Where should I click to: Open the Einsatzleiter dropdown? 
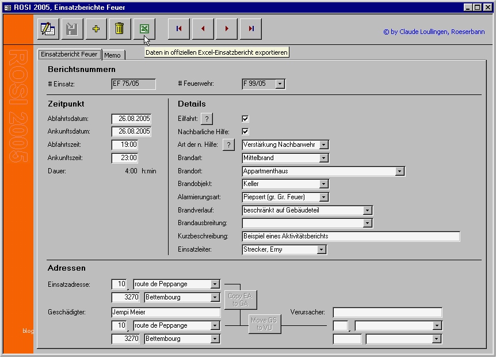click(322, 250)
